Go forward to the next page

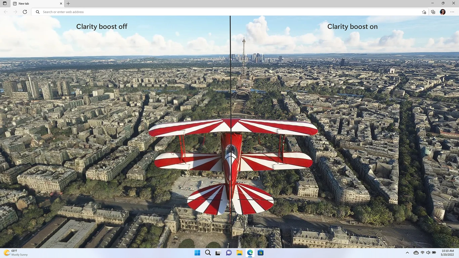tap(15, 12)
